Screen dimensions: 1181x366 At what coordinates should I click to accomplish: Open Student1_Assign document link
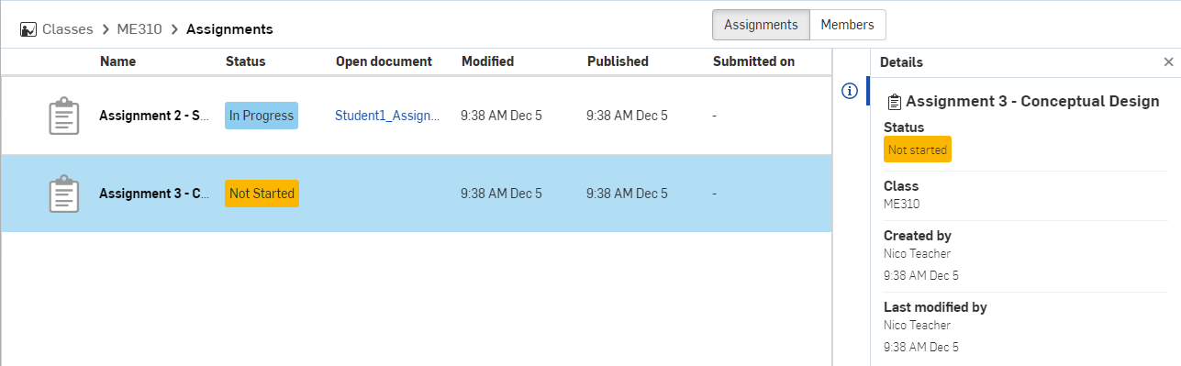click(x=387, y=116)
